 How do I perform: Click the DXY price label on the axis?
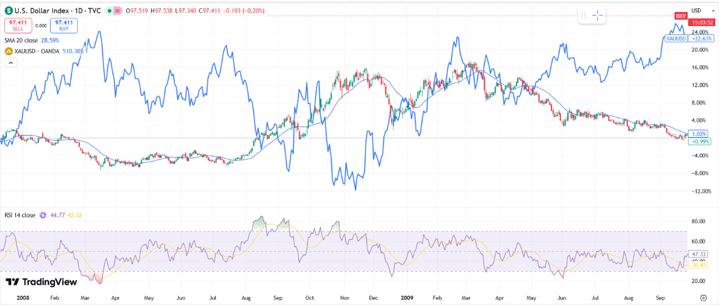click(x=681, y=16)
